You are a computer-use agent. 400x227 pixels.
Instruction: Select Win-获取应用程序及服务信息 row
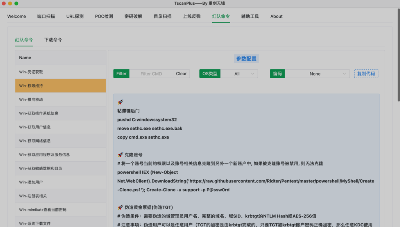coord(61,155)
